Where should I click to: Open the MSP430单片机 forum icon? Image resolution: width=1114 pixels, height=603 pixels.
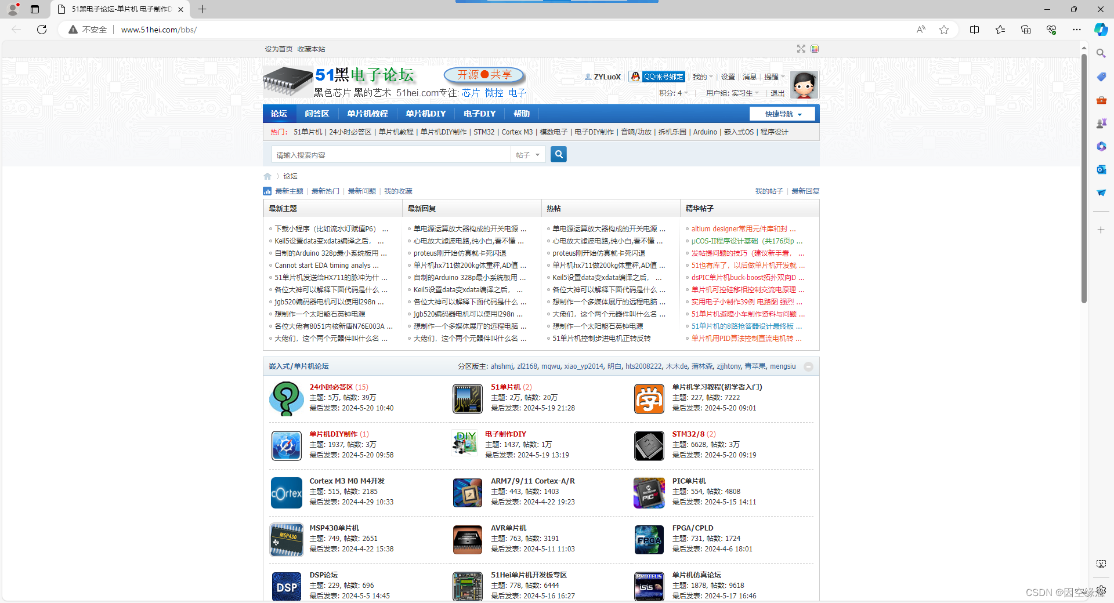coord(287,539)
